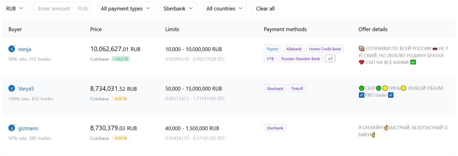This screenshot has width=458, height=156.
Task: Expand the All countries dropdown
Action: [x=224, y=8]
